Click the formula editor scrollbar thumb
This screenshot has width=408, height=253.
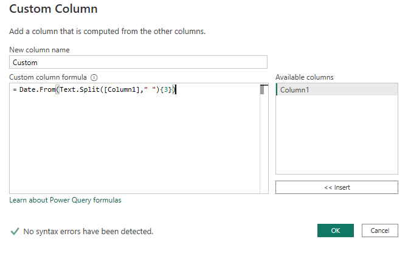(262, 89)
